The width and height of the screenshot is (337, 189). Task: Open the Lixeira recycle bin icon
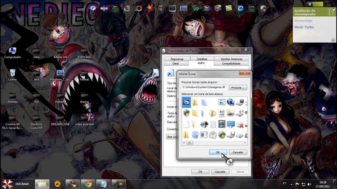(x=13, y=75)
